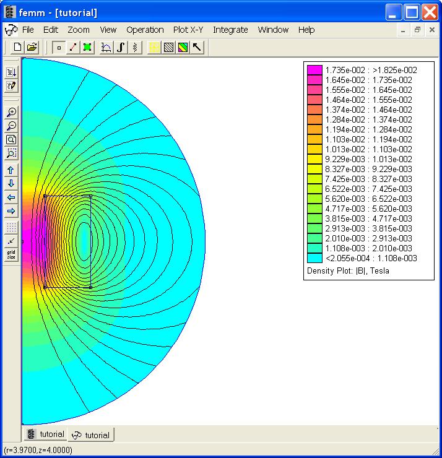The image size is (442, 458).
Task: Pan view down with down arrow
Action: (x=11, y=184)
